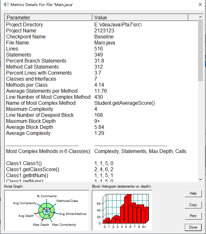Viewport: 206px width, 234px height.
Task: Select the Project Name row
Action: pyautogui.click(x=101, y=30)
